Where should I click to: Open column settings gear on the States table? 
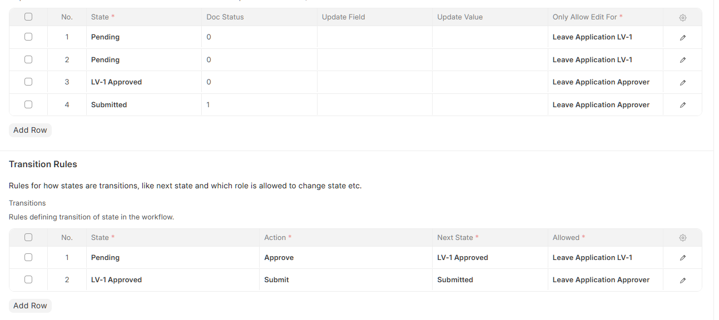(x=682, y=17)
